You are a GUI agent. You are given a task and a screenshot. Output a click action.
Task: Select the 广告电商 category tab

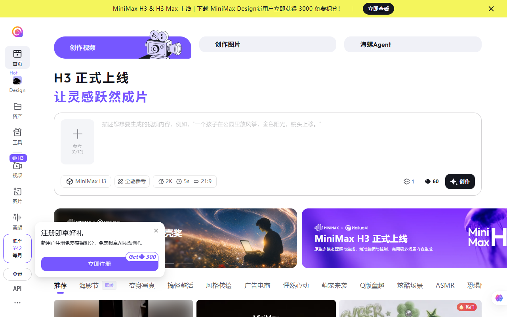pyautogui.click(x=257, y=285)
